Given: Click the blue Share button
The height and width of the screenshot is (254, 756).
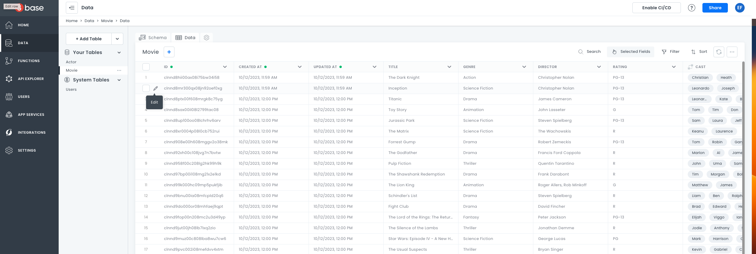Looking at the screenshot, I should click(x=715, y=8).
